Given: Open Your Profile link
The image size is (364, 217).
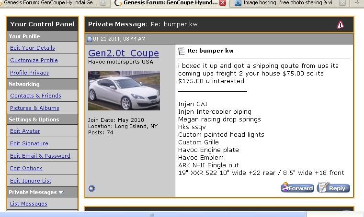Looking at the screenshot, I should 24,36.
